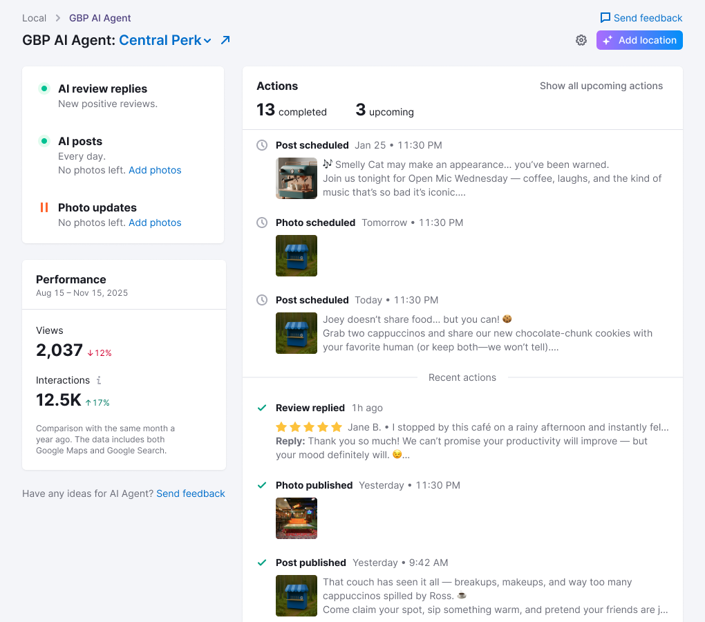Expand the Central Perk location dropdown
The height and width of the screenshot is (622, 705).
pos(207,41)
